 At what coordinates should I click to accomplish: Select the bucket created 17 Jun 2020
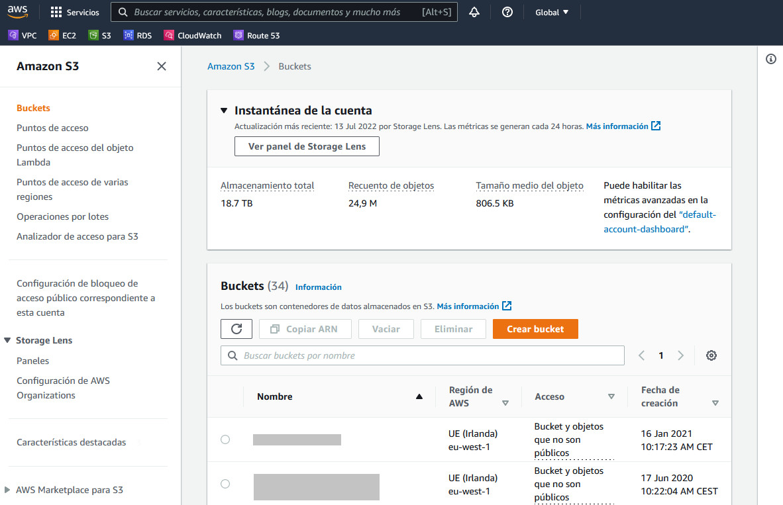coord(225,484)
